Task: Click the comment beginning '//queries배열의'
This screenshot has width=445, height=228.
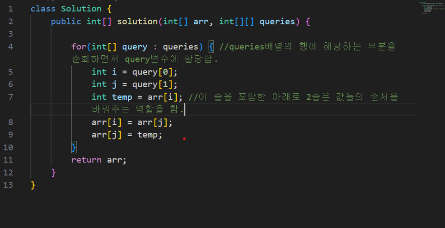Action: (x=307, y=47)
